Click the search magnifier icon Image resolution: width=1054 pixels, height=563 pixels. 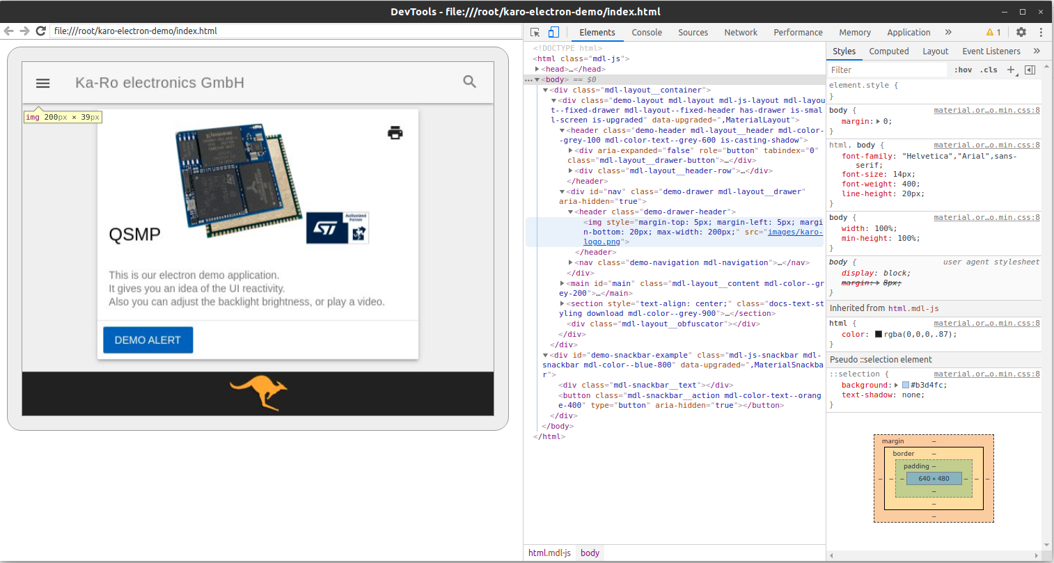coord(470,82)
